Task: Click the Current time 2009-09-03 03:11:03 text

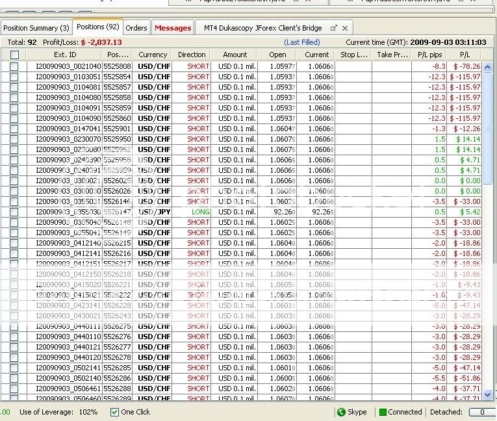Action: coord(416,42)
